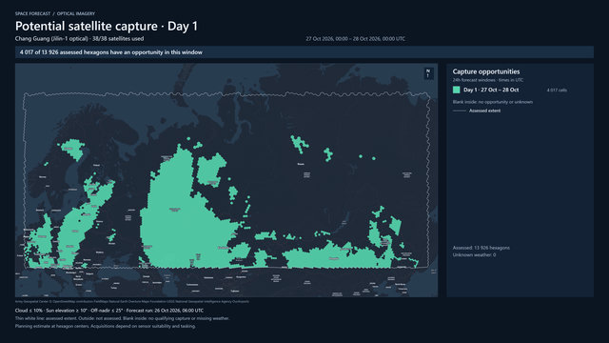Click 'Unknown weather: 0' statistic
The image size is (609, 343).
click(474, 255)
